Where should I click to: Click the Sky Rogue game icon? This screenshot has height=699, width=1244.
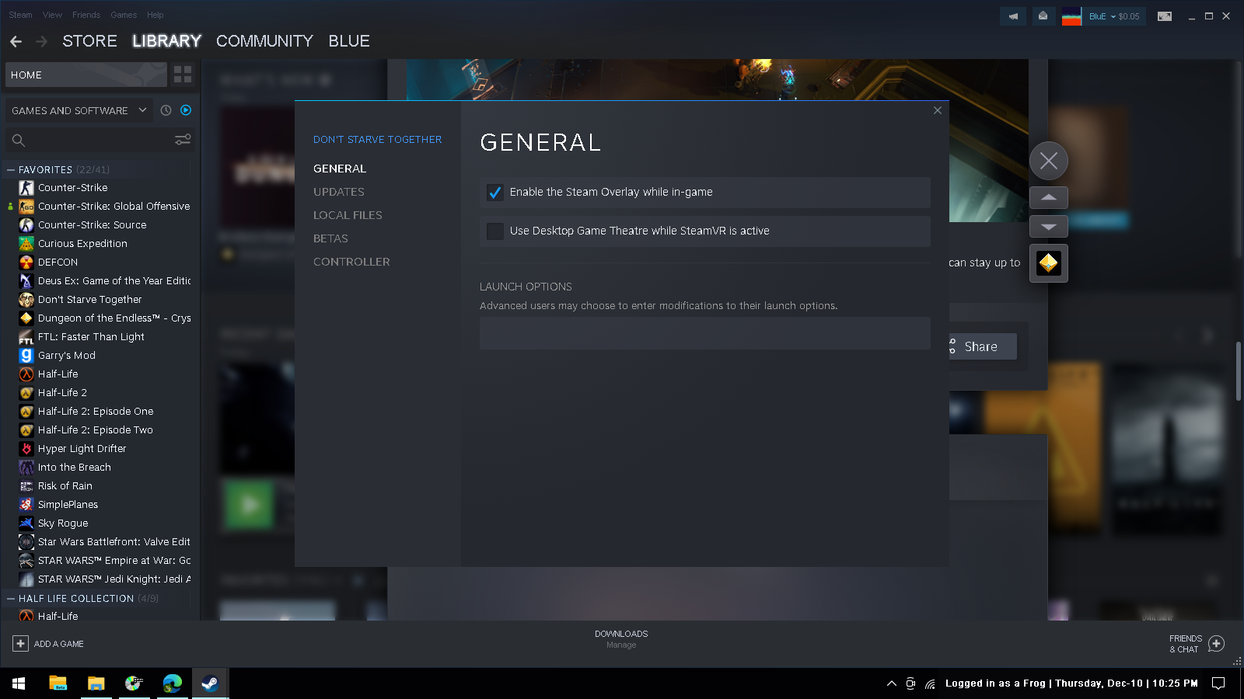pyautogui.click(x=26, y=523)
